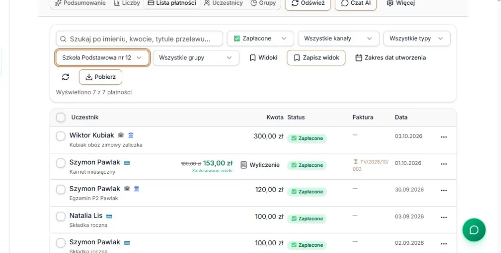Click the Zapisz widok button
501x253 pixels.
click(x=316, y=58)
